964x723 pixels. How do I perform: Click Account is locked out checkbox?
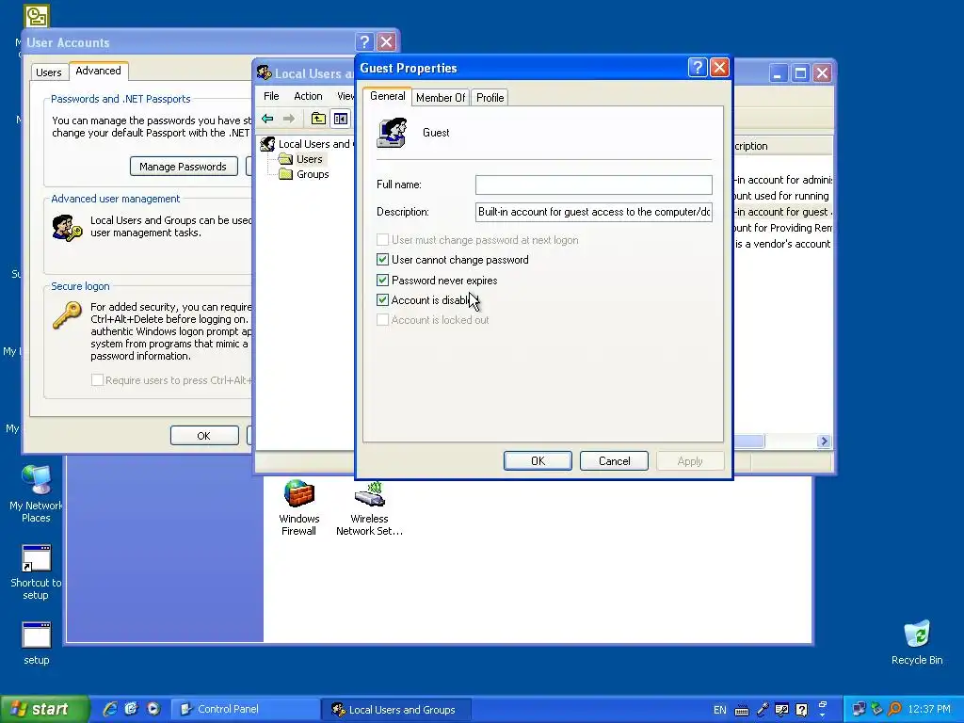point(382,320)
